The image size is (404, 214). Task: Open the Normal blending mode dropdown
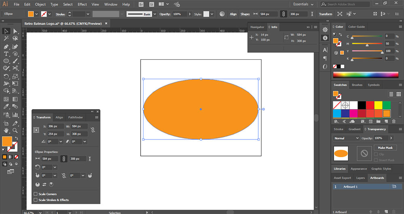(346, 138)
